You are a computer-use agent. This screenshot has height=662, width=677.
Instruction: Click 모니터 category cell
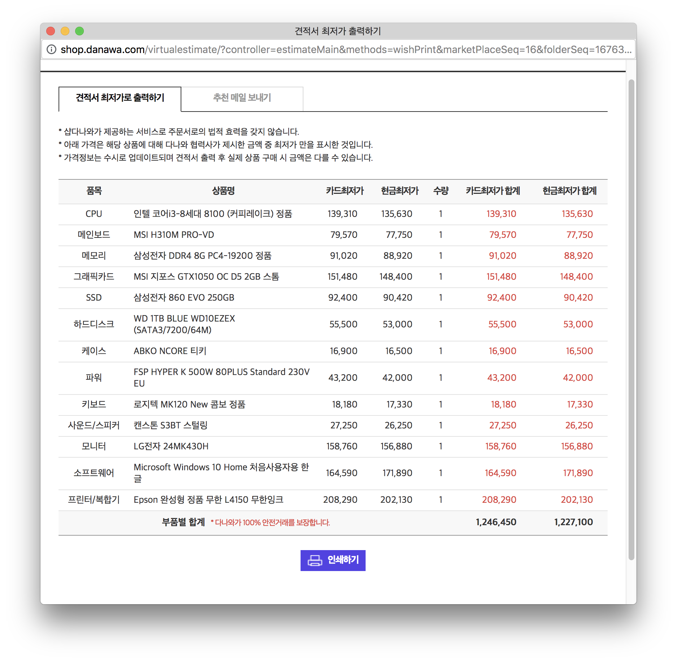coord(94,446)
